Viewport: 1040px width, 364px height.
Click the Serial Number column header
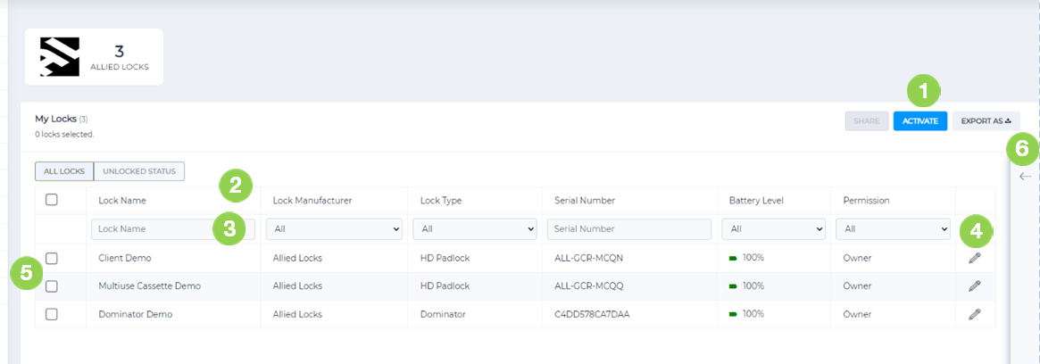585,200
